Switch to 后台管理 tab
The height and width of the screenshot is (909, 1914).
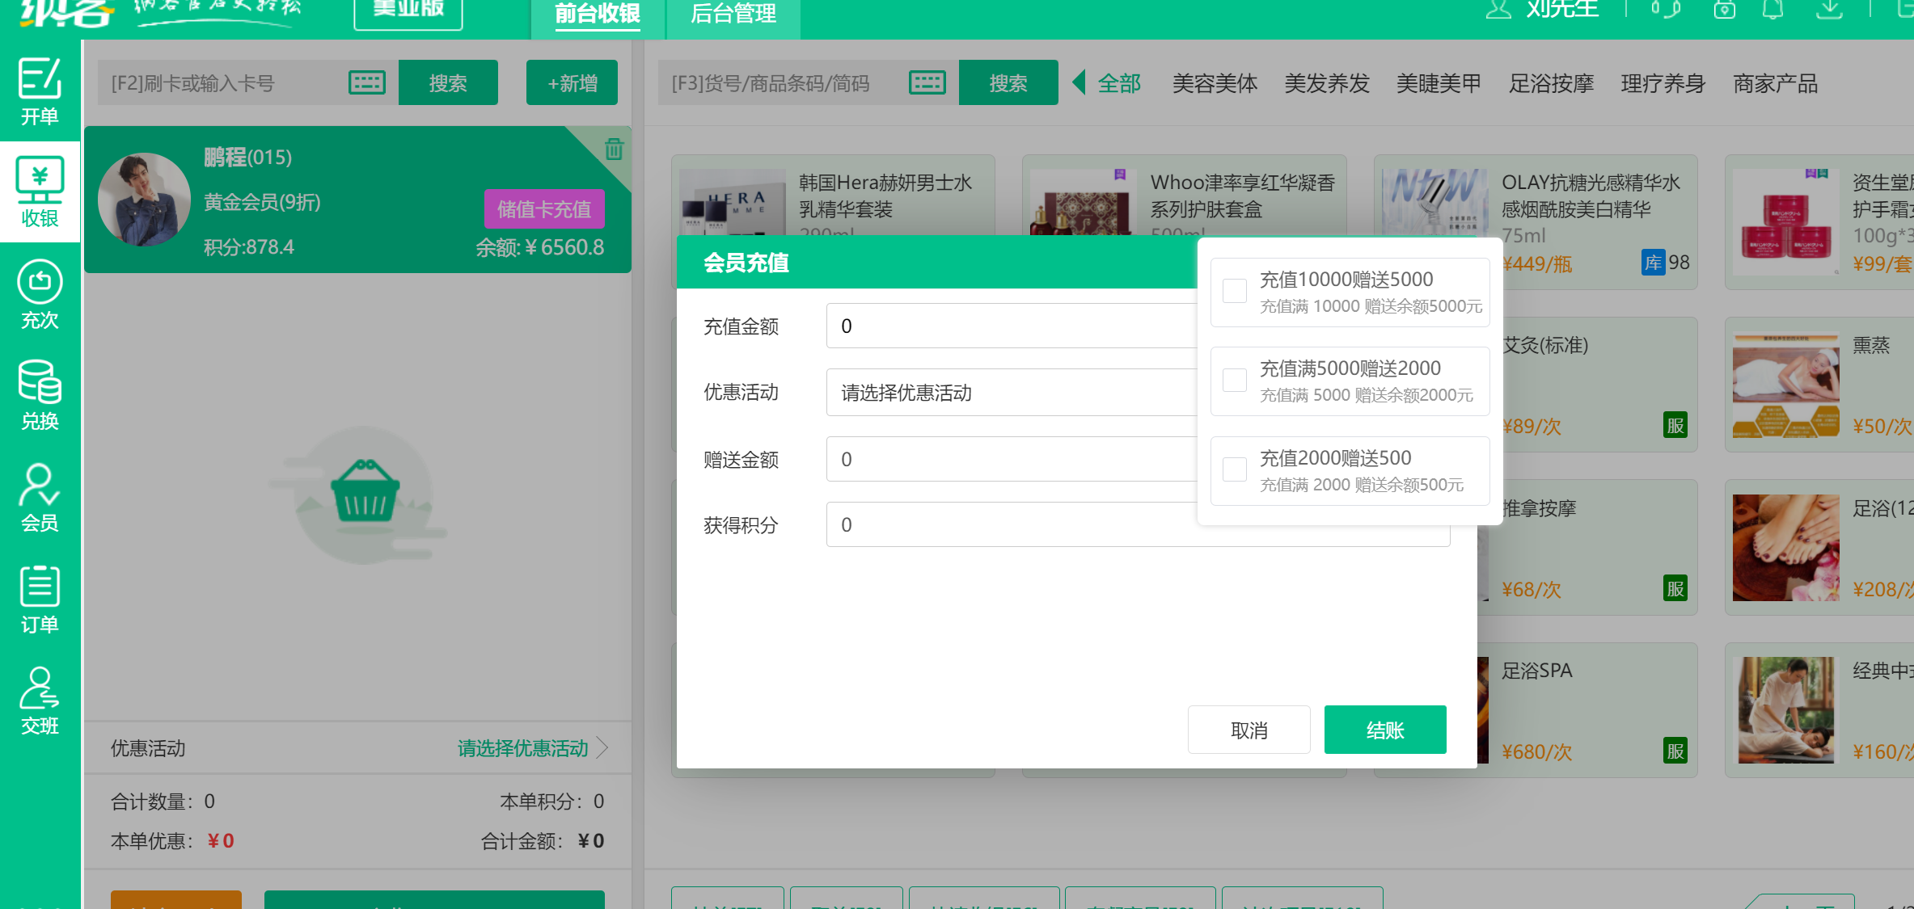[x=733, y=15]
